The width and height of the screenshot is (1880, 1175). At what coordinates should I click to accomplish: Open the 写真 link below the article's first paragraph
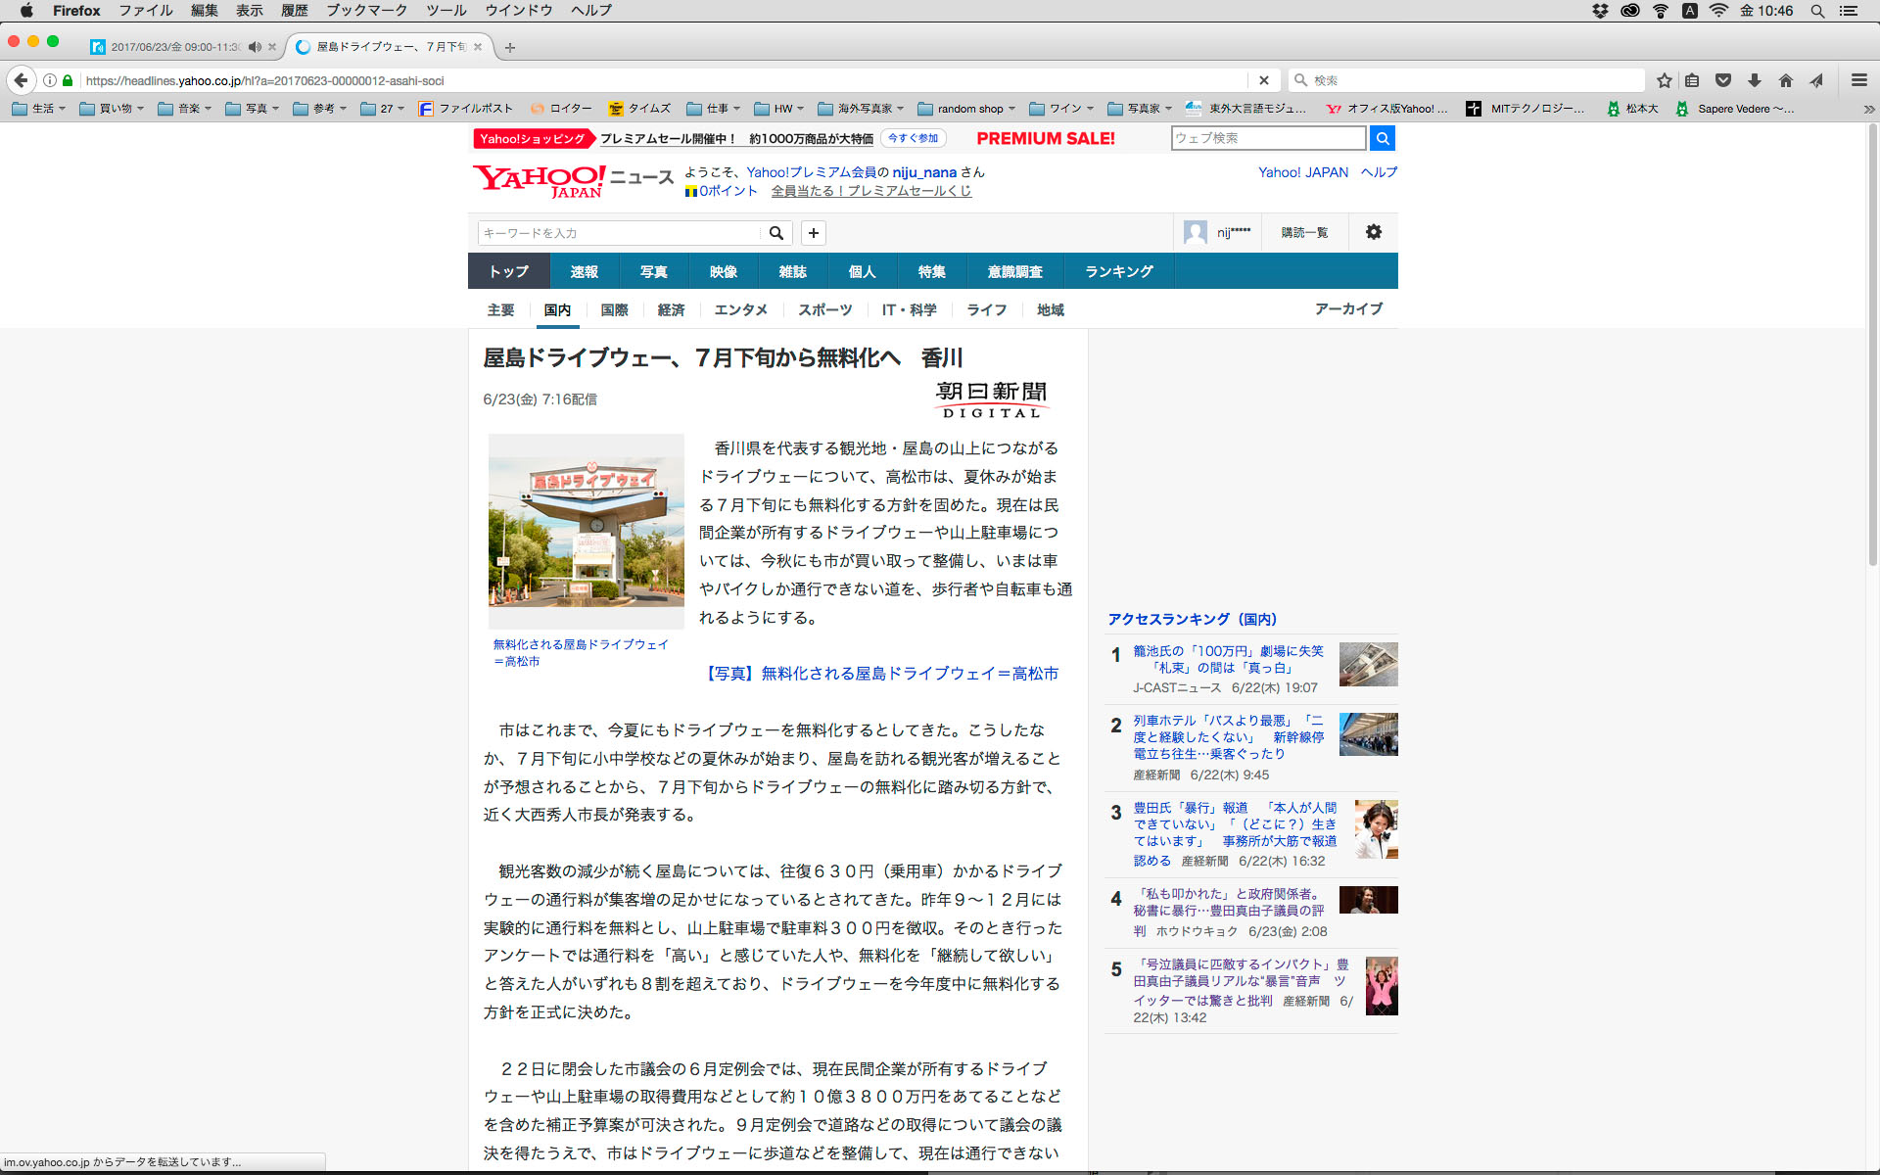(881, 674)
